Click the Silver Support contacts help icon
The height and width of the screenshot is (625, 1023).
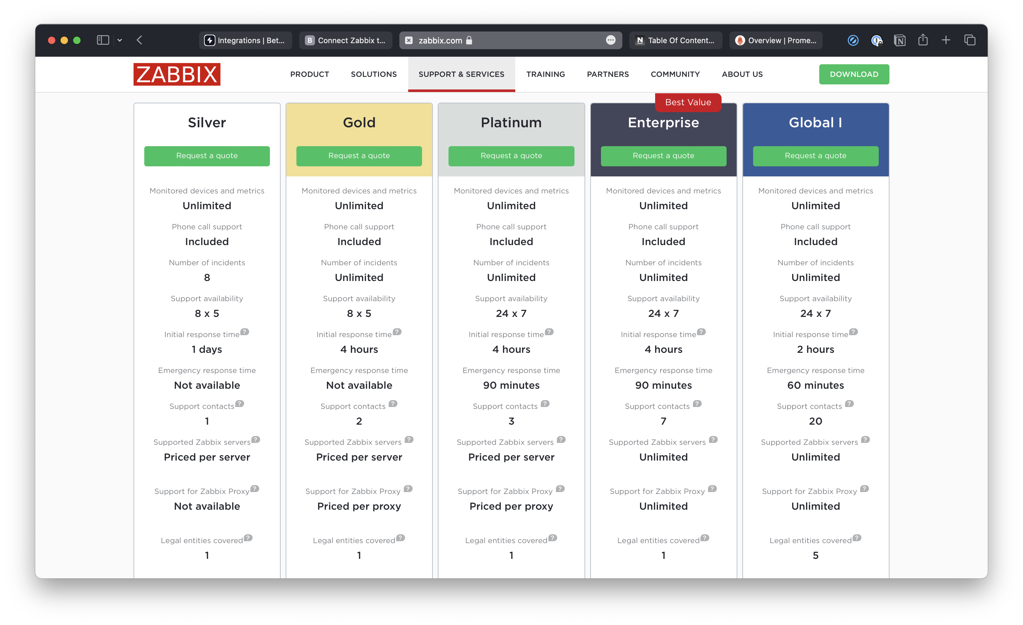pyautogui.click(x=240, y=403)
